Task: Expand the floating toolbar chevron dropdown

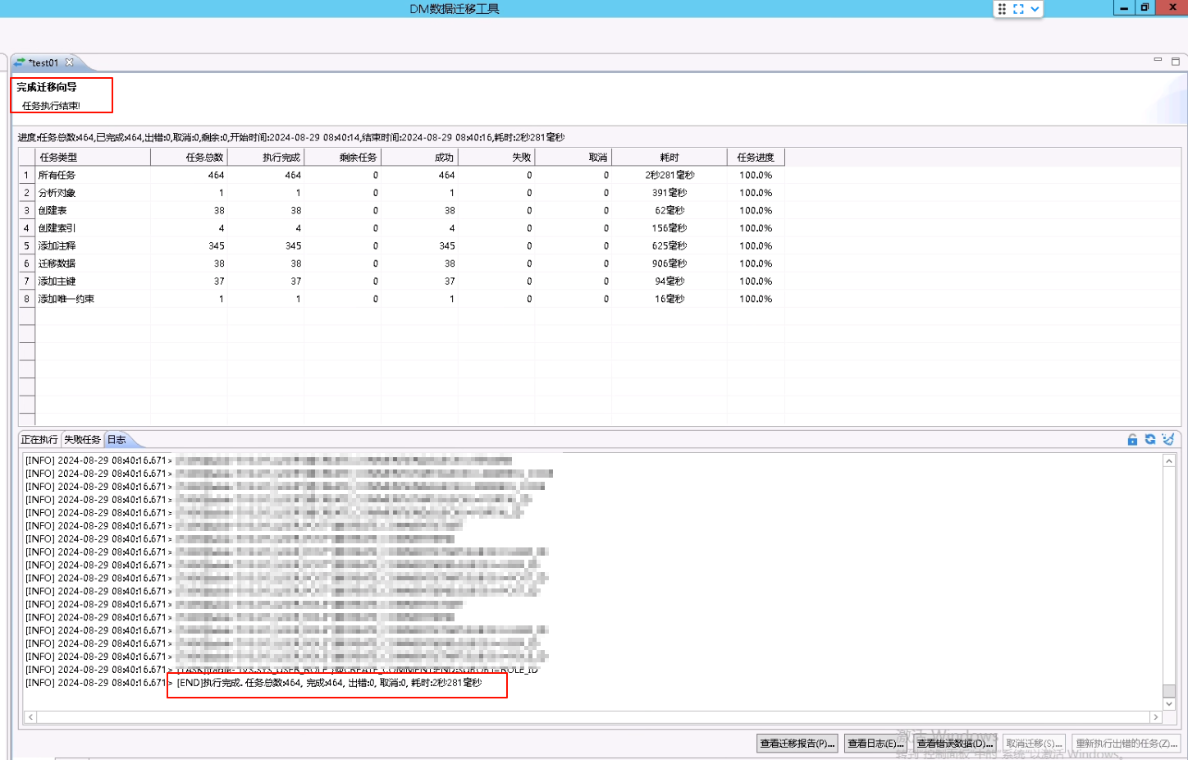Action: click(x=1035, y=9)
